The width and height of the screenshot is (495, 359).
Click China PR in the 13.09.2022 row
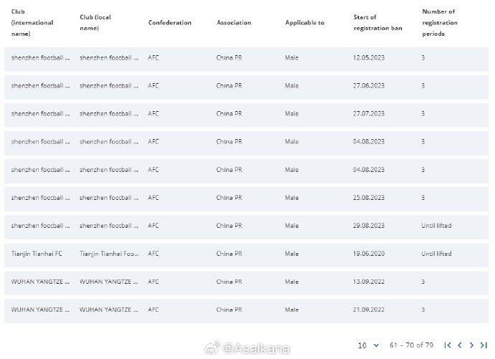point(229,282)
